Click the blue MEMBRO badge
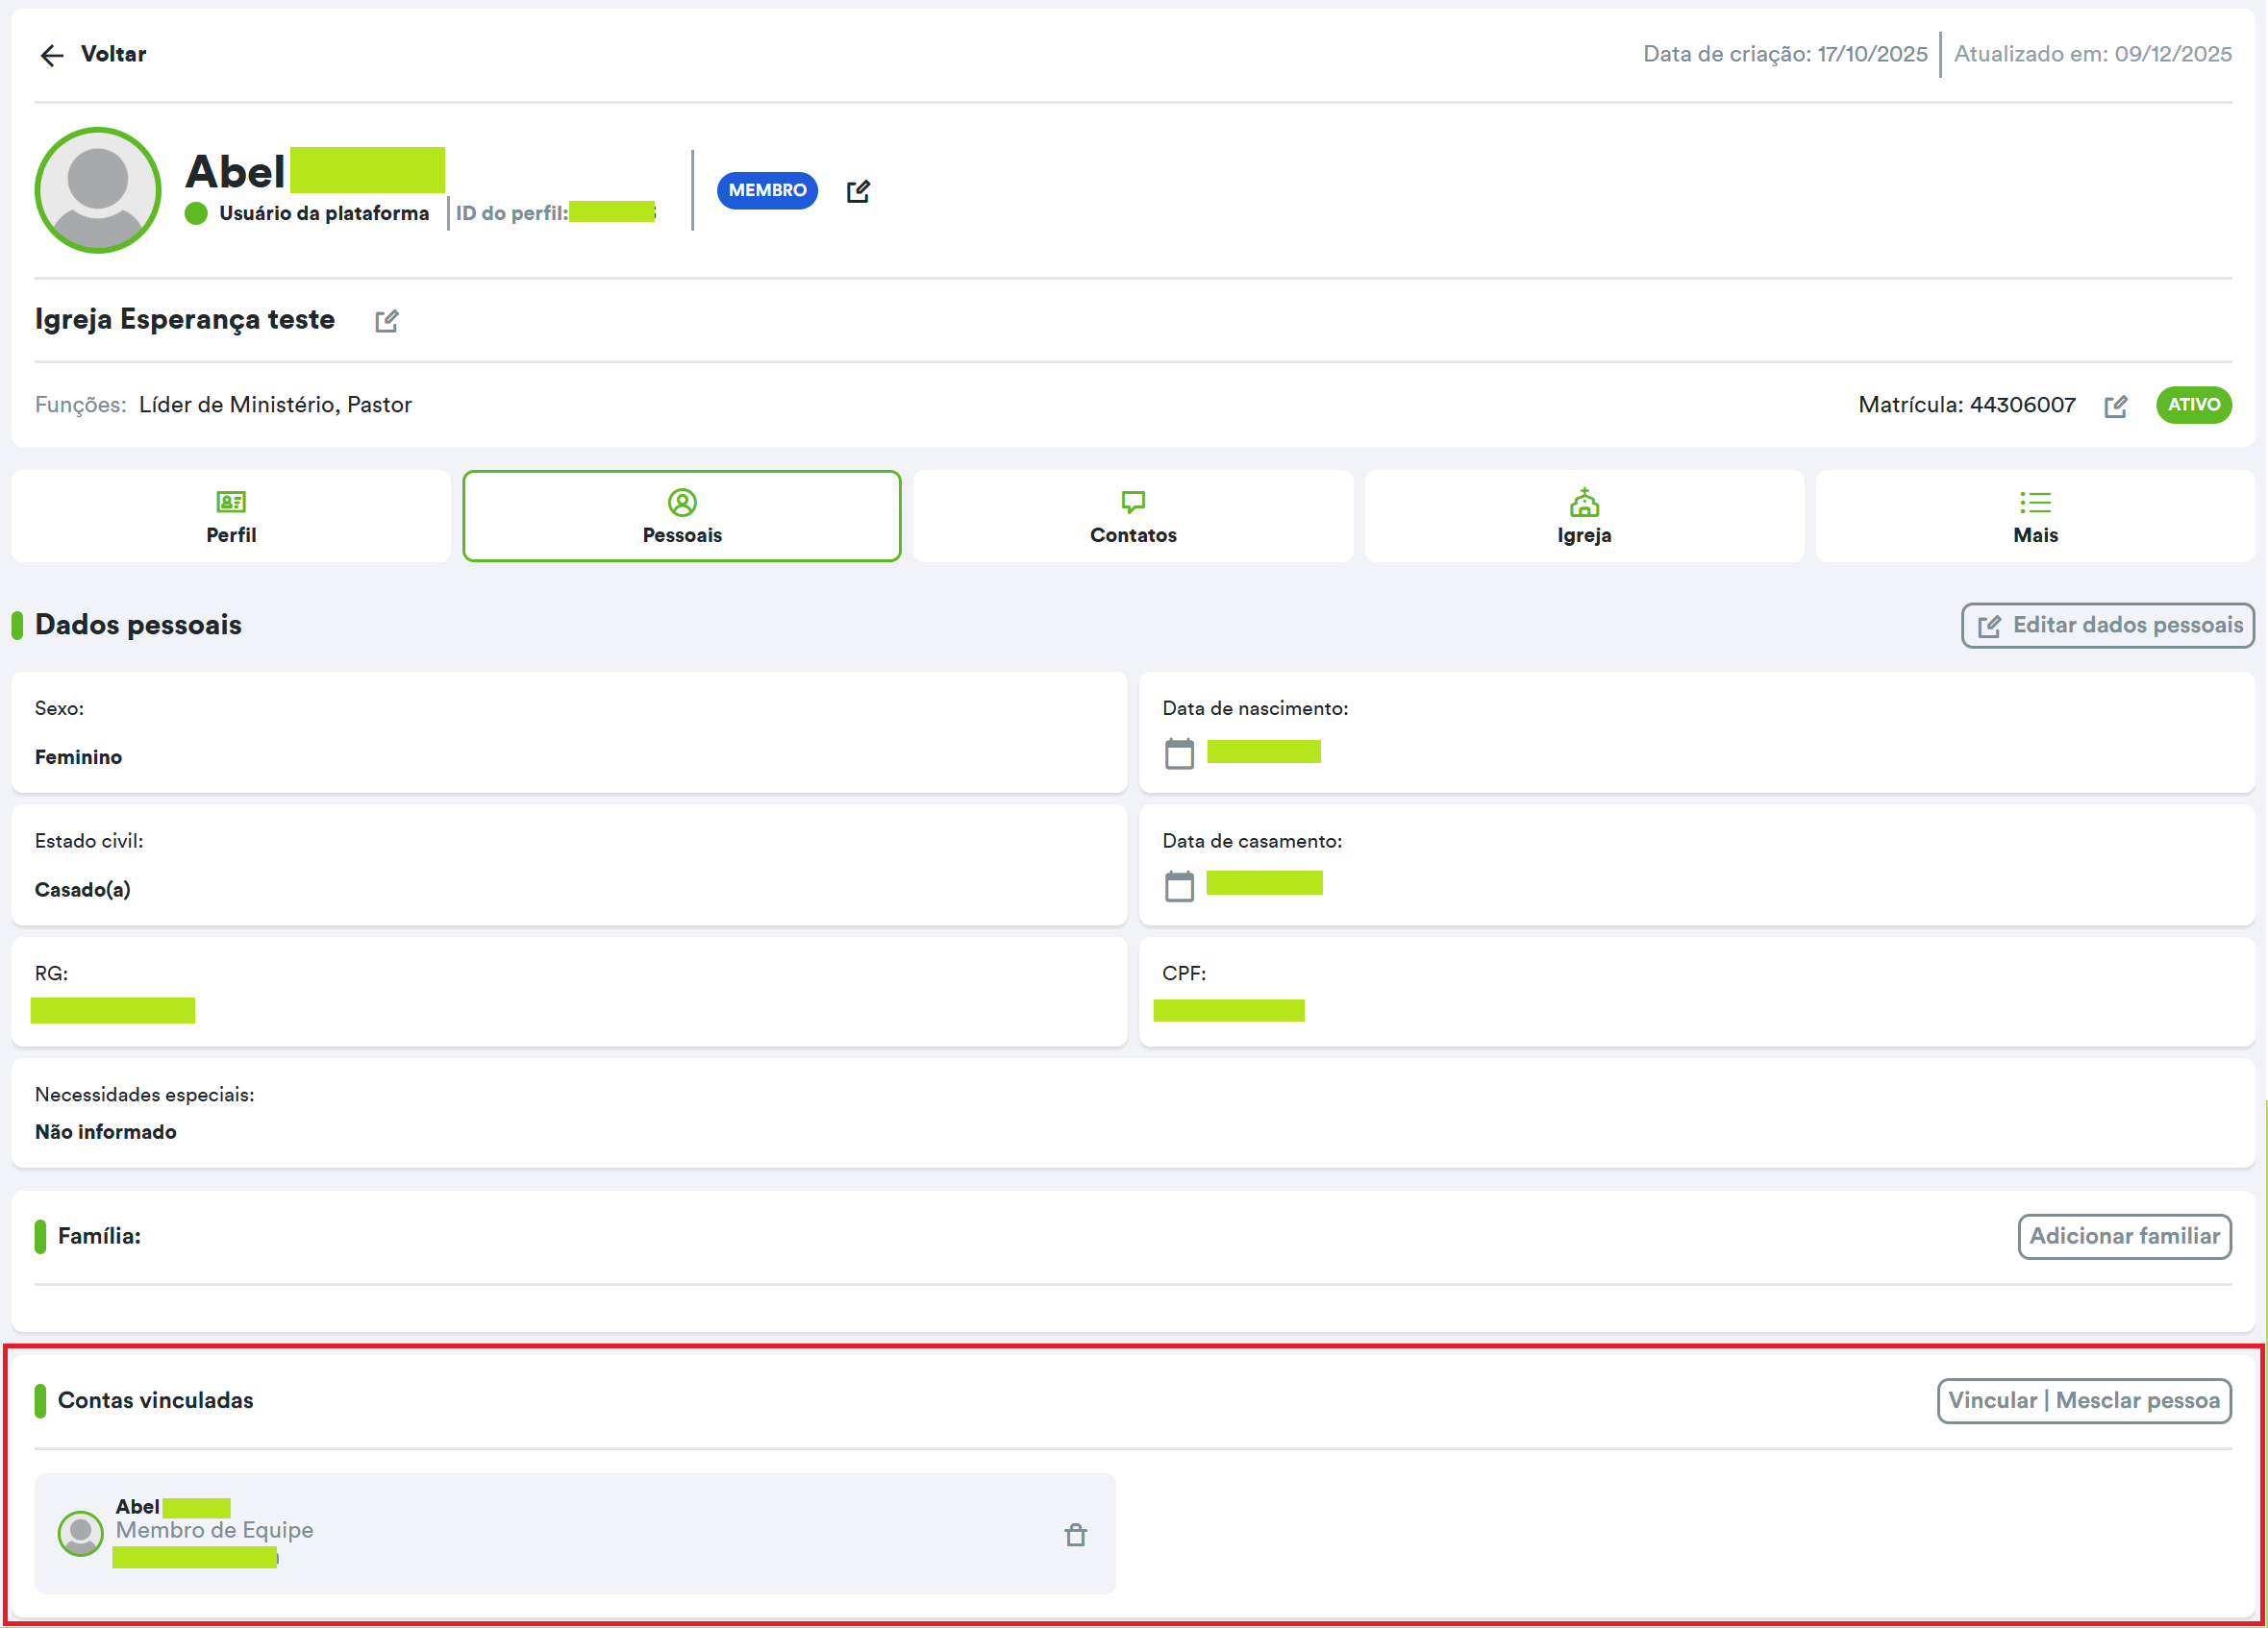The image size is (2268, 1628). click(x=767, y=190)
